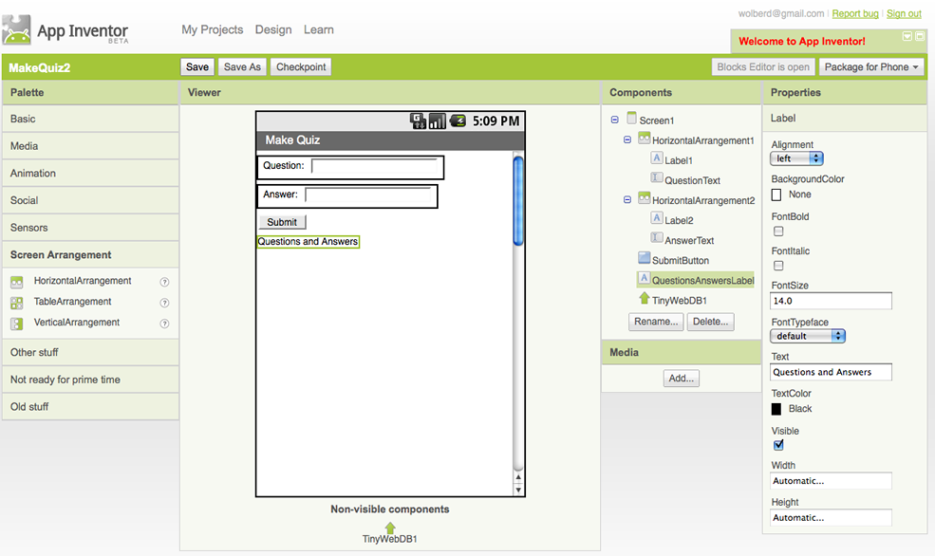The width and height of the screenshot is (935, 556).
Task: Switch to Design tab
Action: (x=273, y=29)
